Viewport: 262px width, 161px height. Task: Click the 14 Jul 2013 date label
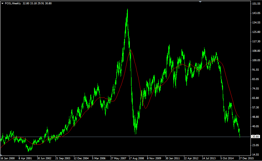[209, 158]
